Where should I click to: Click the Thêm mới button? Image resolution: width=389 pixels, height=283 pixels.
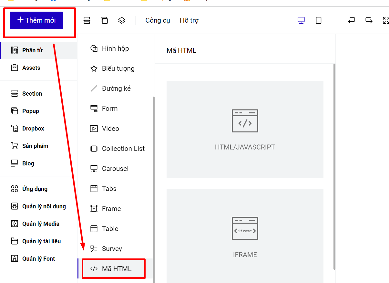[x=36, y=20]
